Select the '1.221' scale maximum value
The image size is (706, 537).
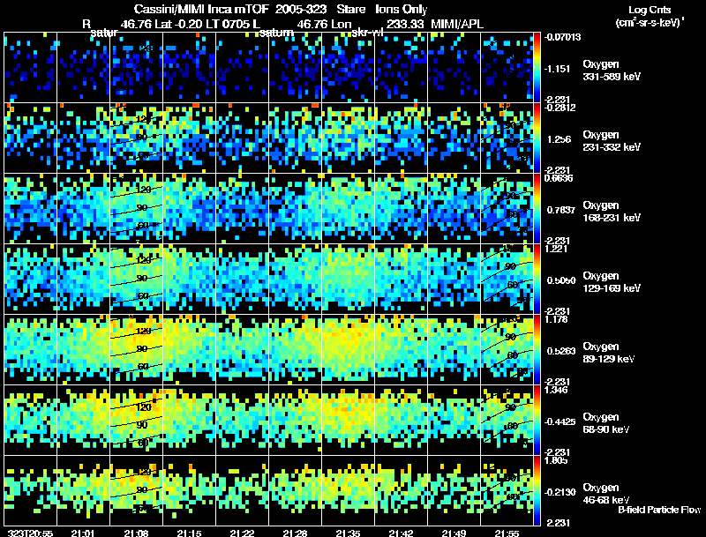[x=556, y=249]
